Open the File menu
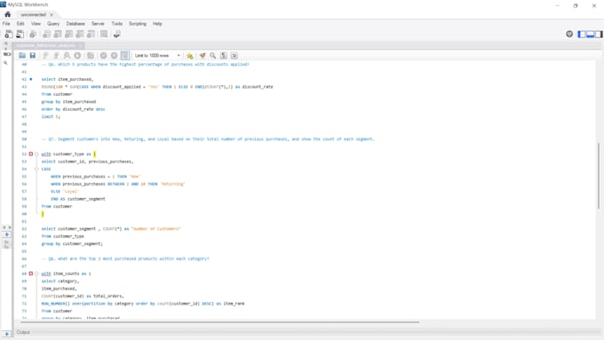The image size is (604, 340). 6,23
